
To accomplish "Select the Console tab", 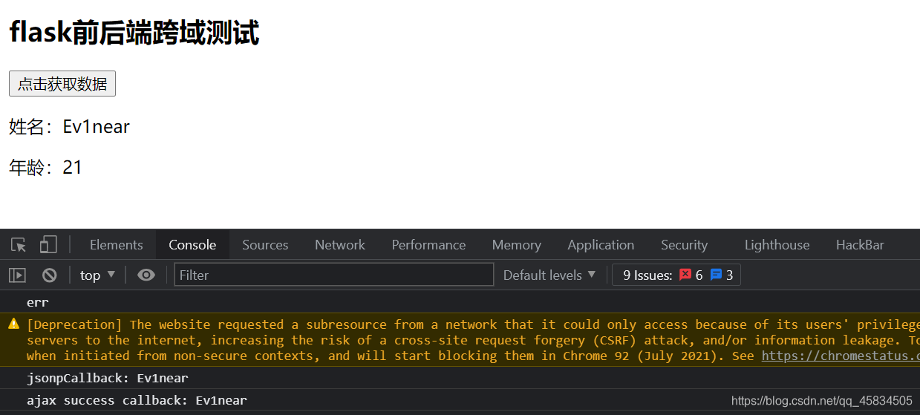I will click(192, 245).
